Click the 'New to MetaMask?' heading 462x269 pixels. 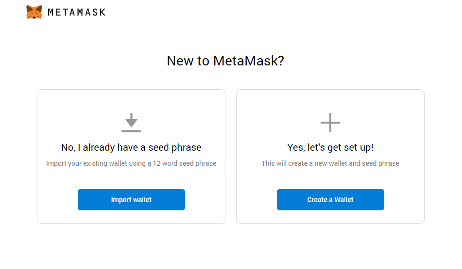(225, 61)
